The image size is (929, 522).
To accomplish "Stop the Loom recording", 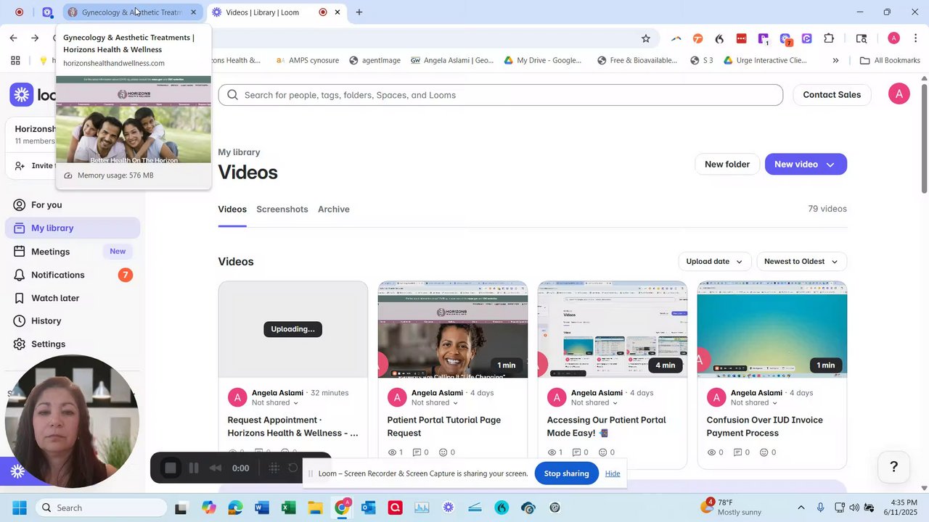I will [171, 468].
